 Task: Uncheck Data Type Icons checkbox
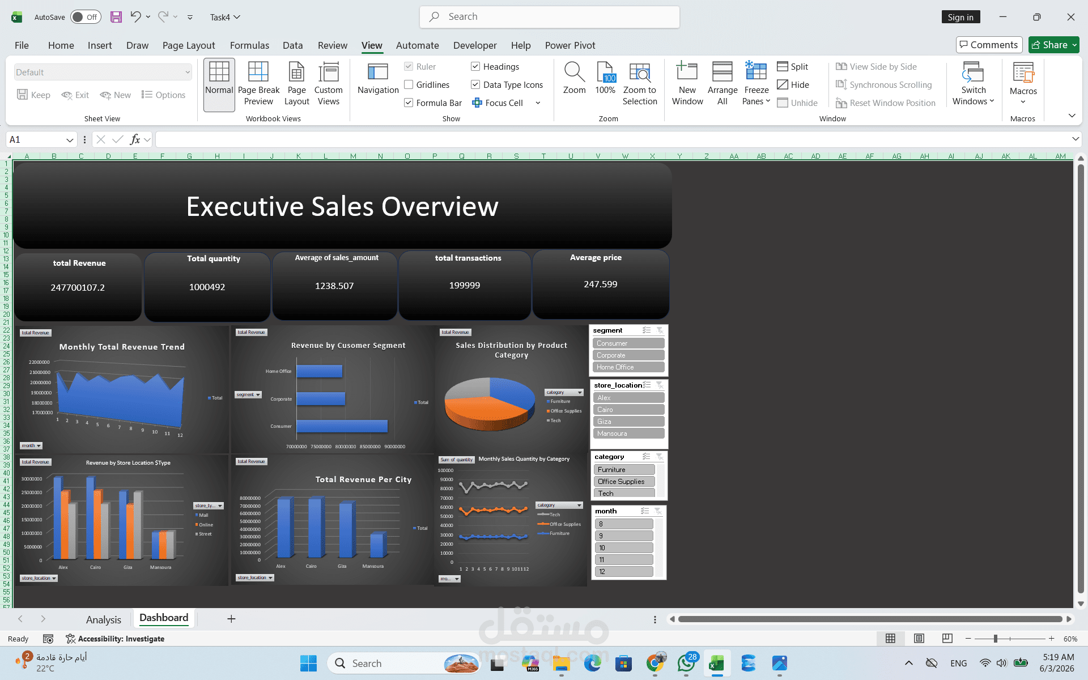click(475, 85)
